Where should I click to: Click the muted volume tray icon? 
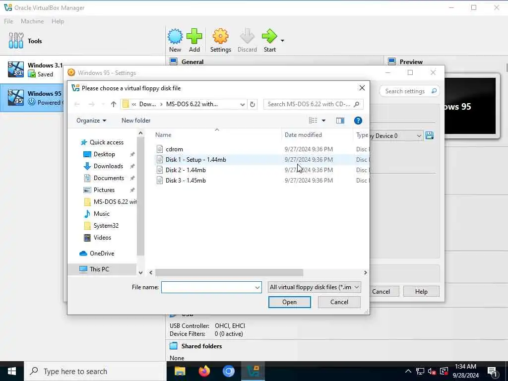click(x=432, y=371)
